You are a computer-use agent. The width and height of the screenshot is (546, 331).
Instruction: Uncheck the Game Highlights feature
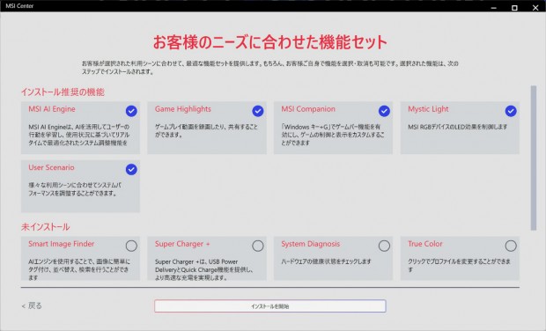click(258, 111)
